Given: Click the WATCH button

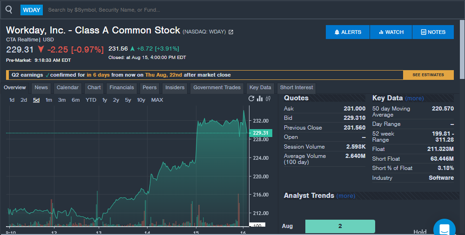Looking at the screenshot, I should 391,32.
